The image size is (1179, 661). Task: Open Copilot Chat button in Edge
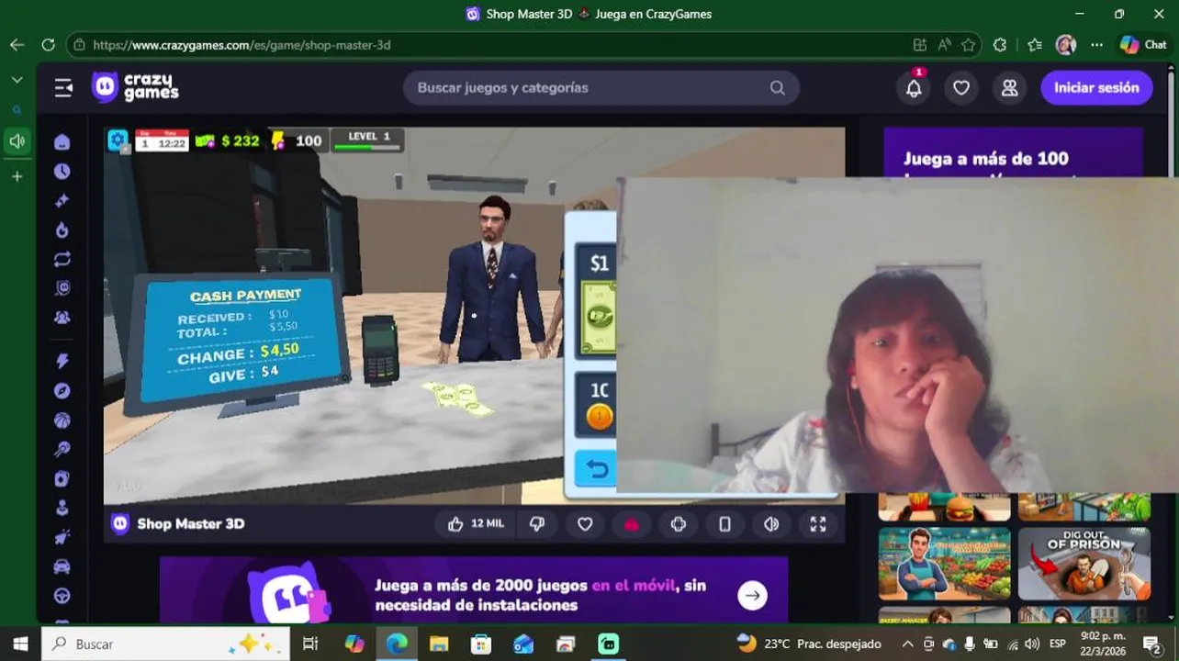pyautogui.click(x=1144, y=45)
